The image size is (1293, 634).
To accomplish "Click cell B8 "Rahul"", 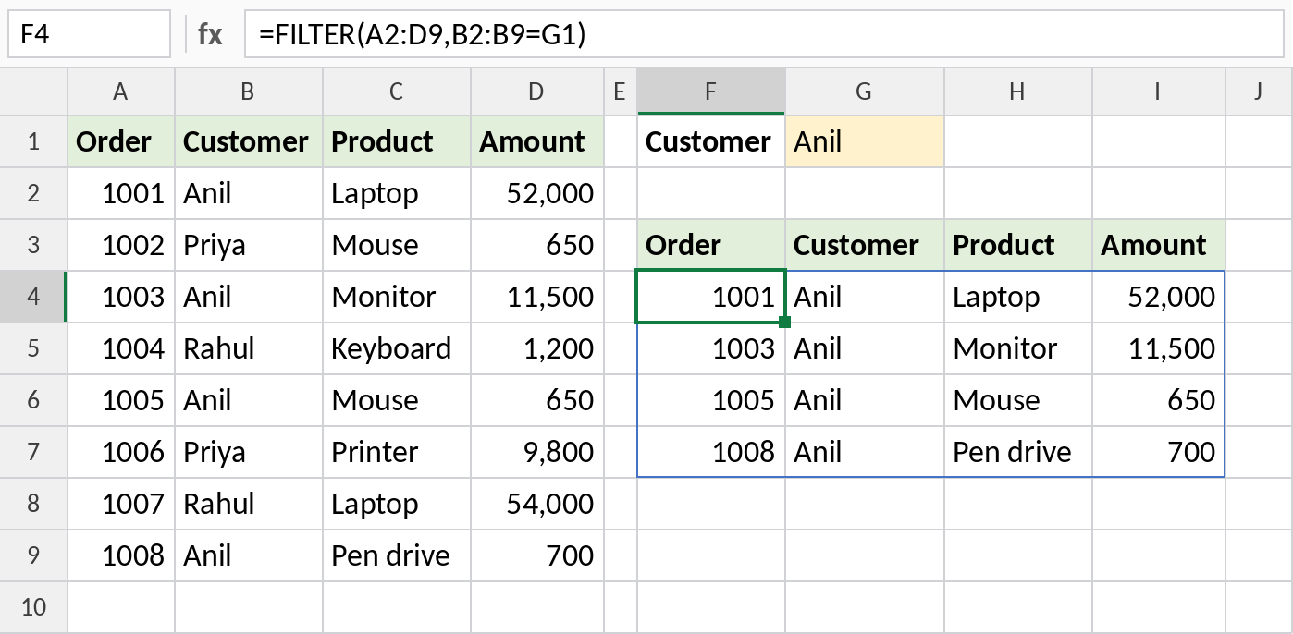I will click(249, 504).
